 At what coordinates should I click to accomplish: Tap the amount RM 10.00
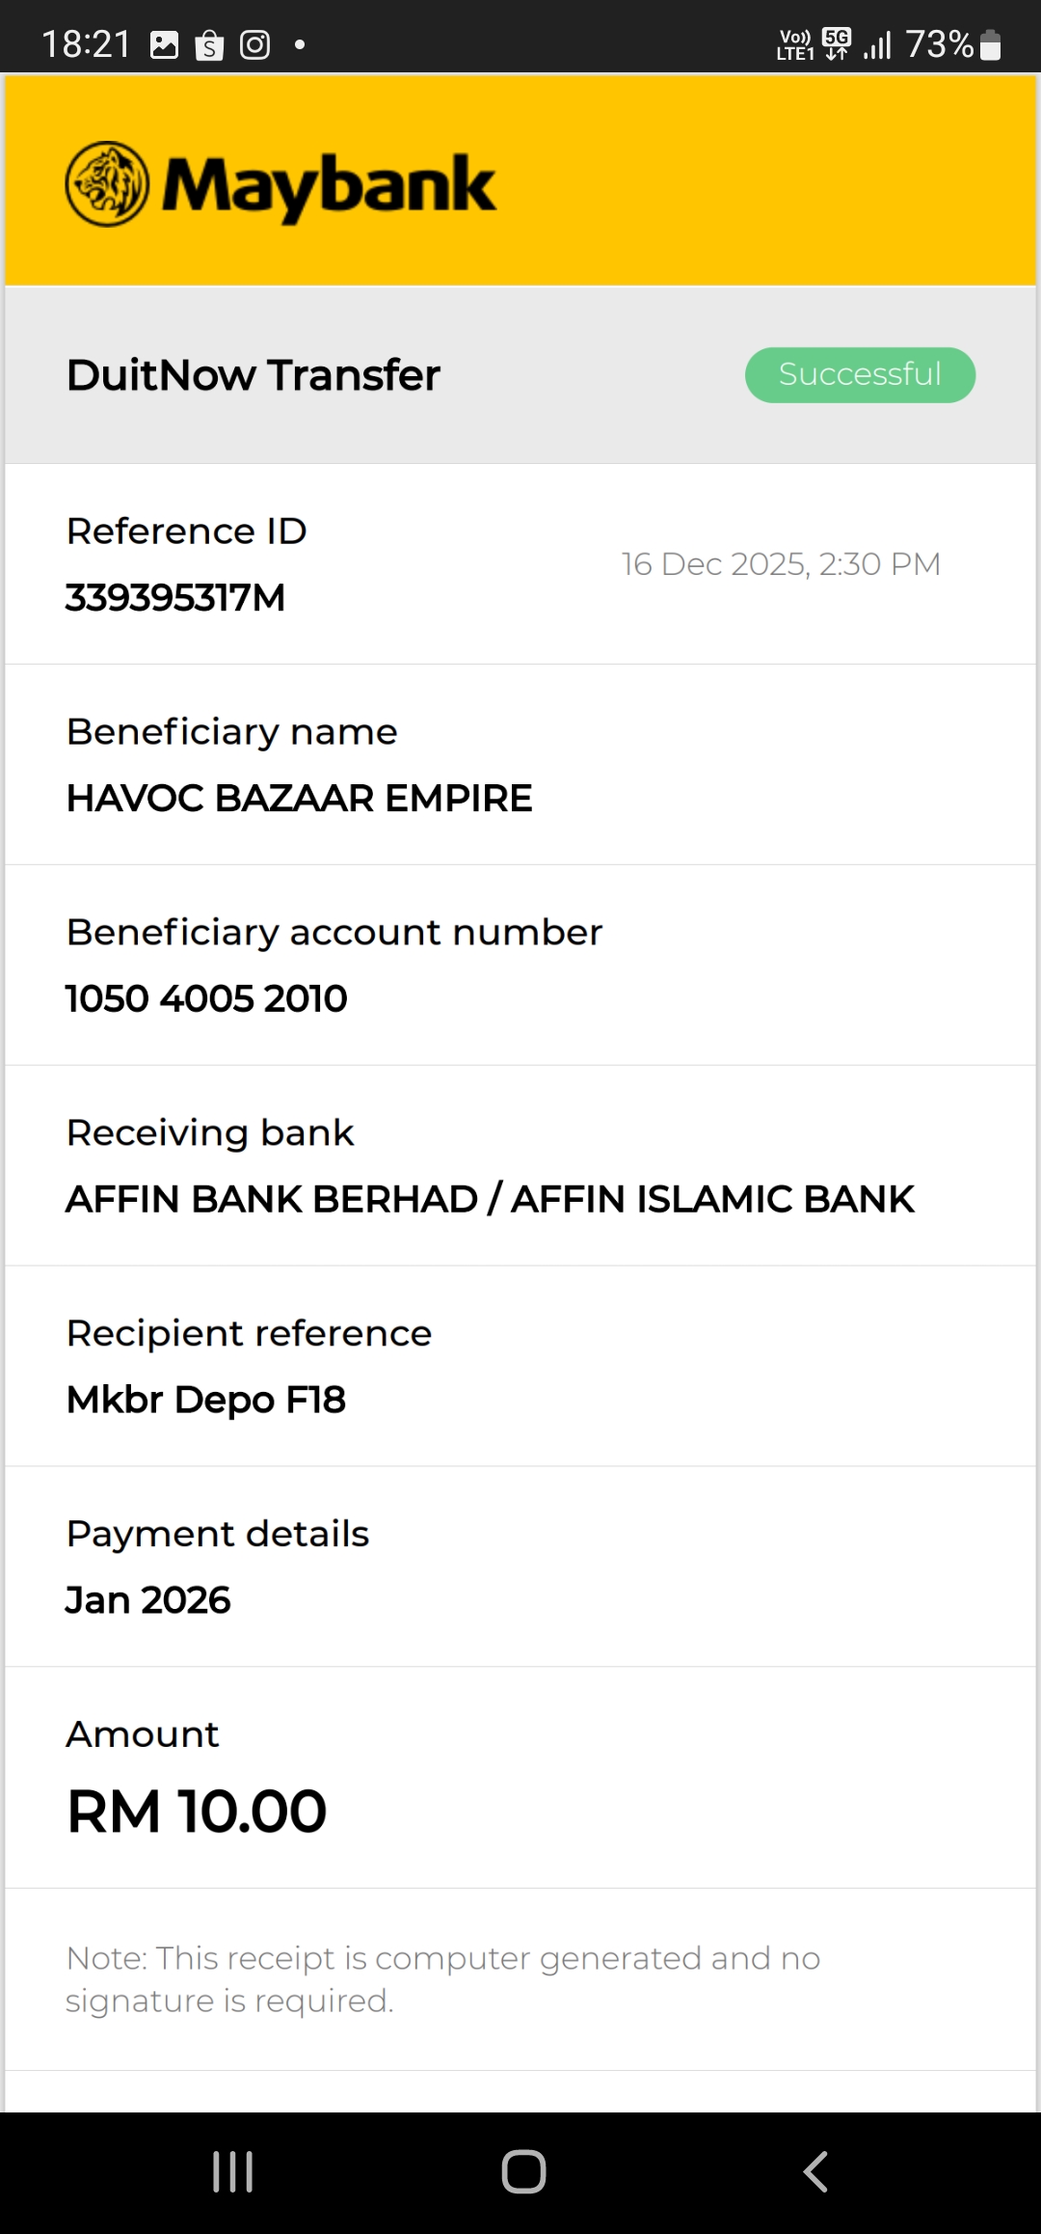[x=197, y=1811]
